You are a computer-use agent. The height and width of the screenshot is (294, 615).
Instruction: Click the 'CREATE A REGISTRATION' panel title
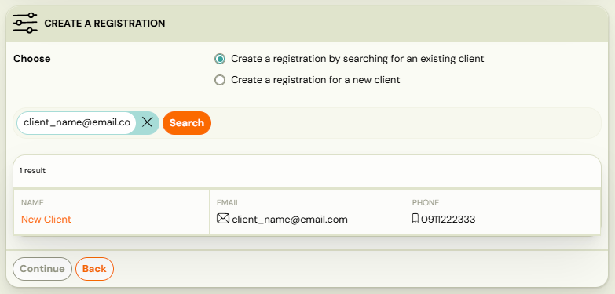104,24
